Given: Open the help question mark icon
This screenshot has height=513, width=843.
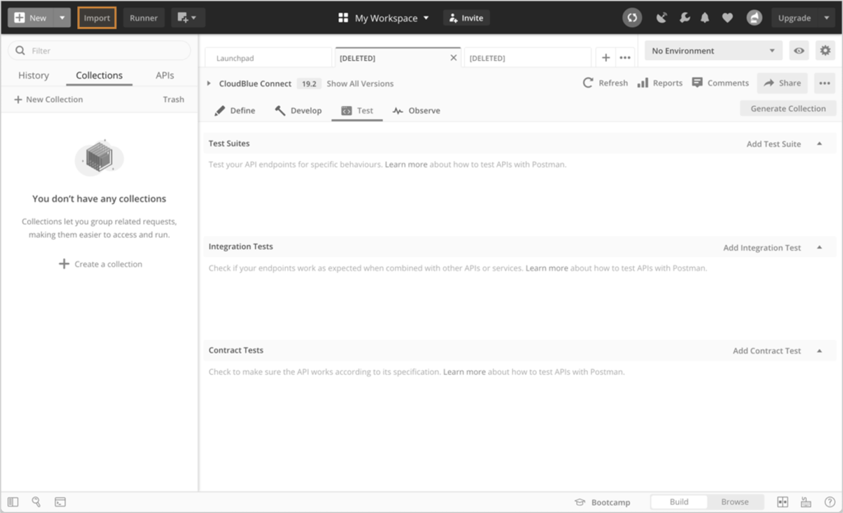Looking at the screenshot, I should pos(830,501).
